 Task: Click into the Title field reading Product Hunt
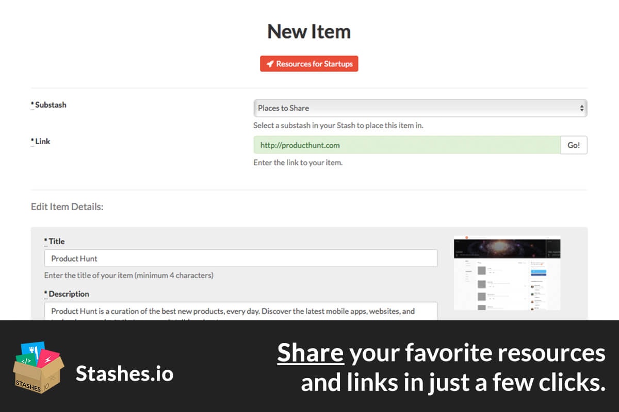point(241,259)
